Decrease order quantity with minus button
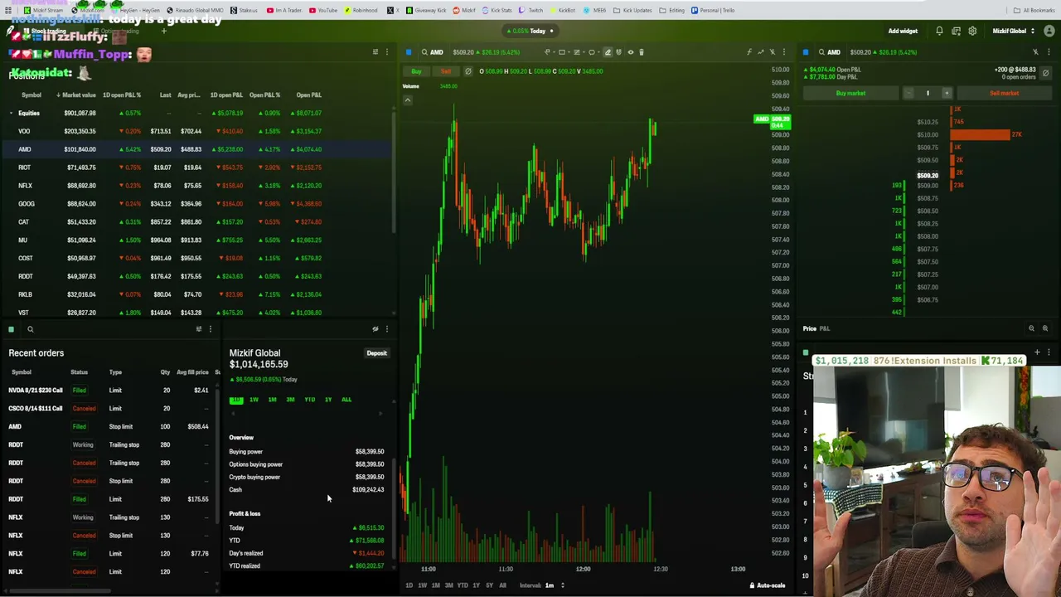Image resolution: width=1061 pixels, height=597 pixels. (908, 93)
